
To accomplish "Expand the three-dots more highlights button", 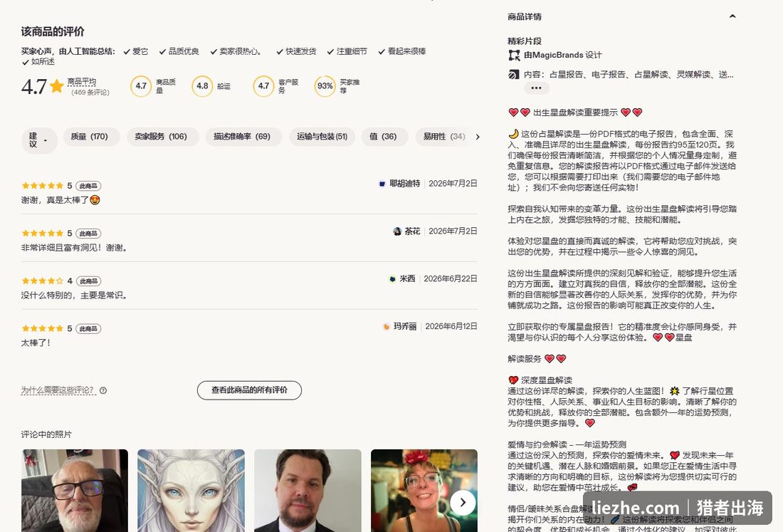I will 536,88.
